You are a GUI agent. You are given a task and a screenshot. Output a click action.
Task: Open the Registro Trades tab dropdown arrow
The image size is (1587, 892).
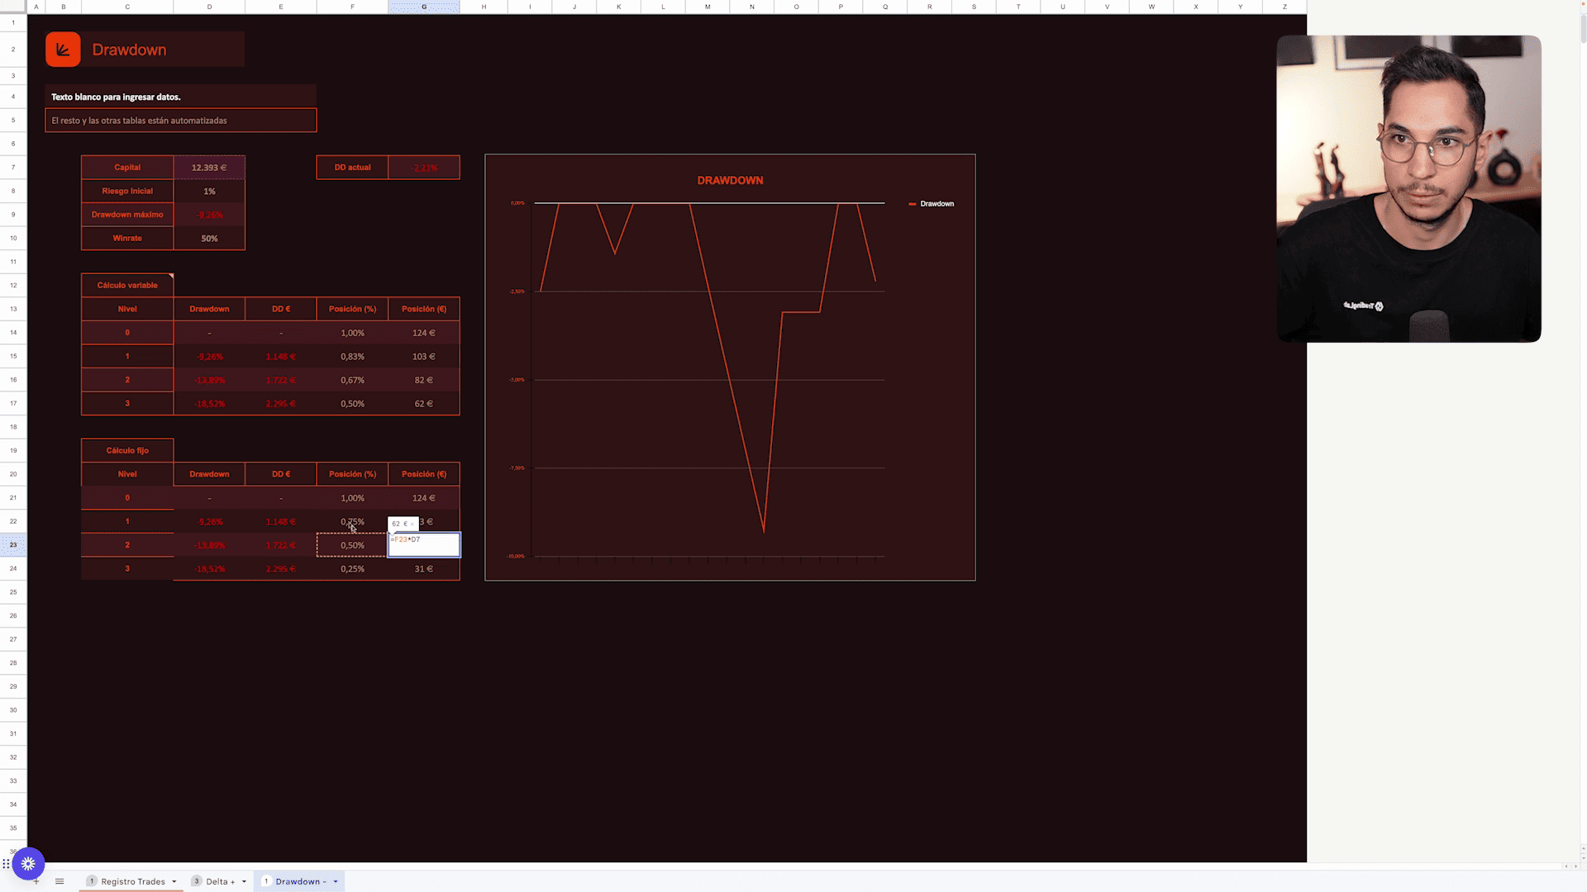174,881
